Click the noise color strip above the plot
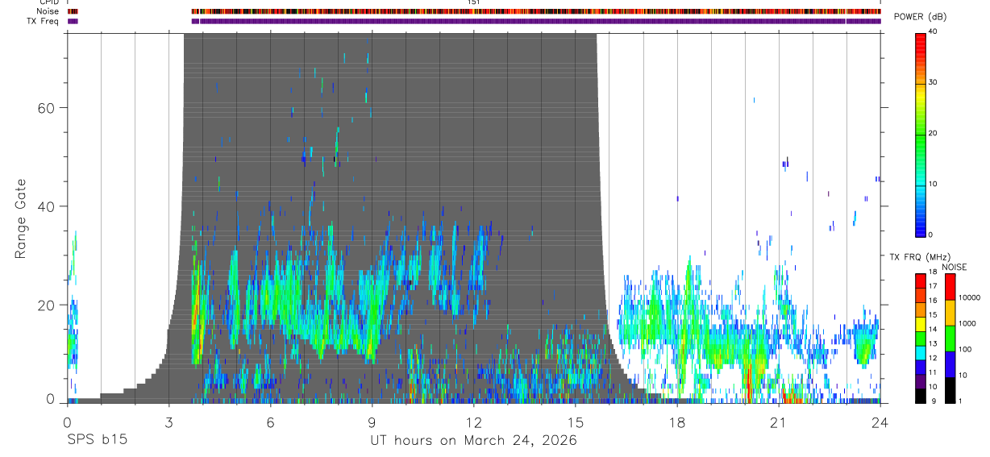990x457 pixels. pyautogui.click(x=536, y=11)
